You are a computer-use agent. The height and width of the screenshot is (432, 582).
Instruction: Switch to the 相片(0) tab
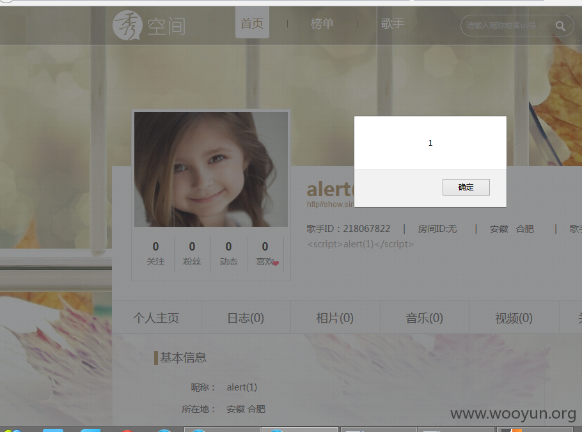pos(334,318)
